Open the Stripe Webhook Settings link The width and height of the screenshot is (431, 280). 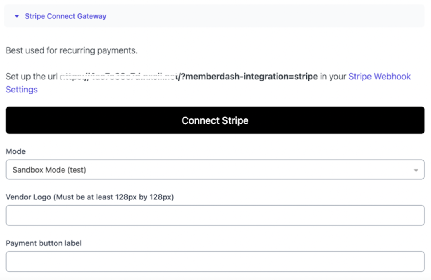point(379,77)
